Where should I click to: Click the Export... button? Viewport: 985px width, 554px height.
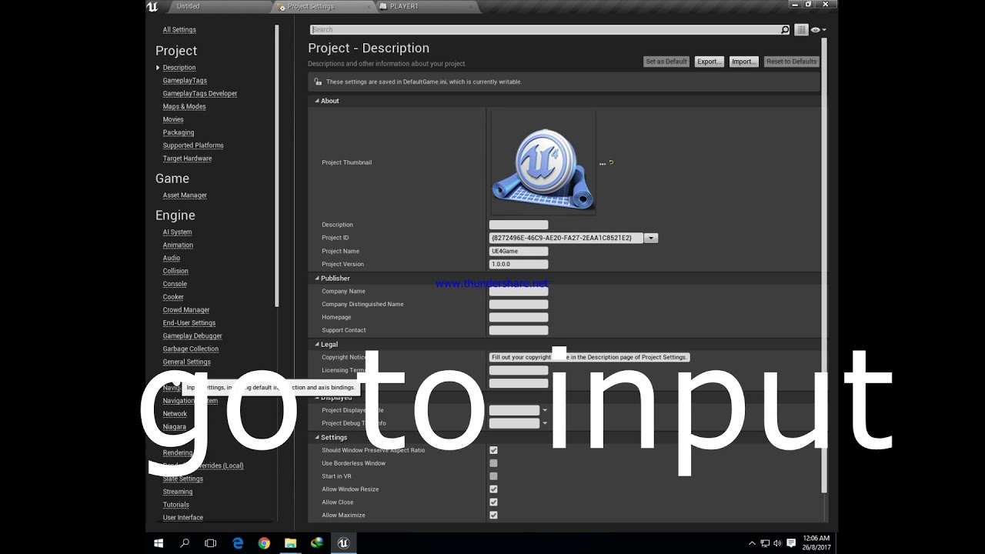click(x=710, y=62)
